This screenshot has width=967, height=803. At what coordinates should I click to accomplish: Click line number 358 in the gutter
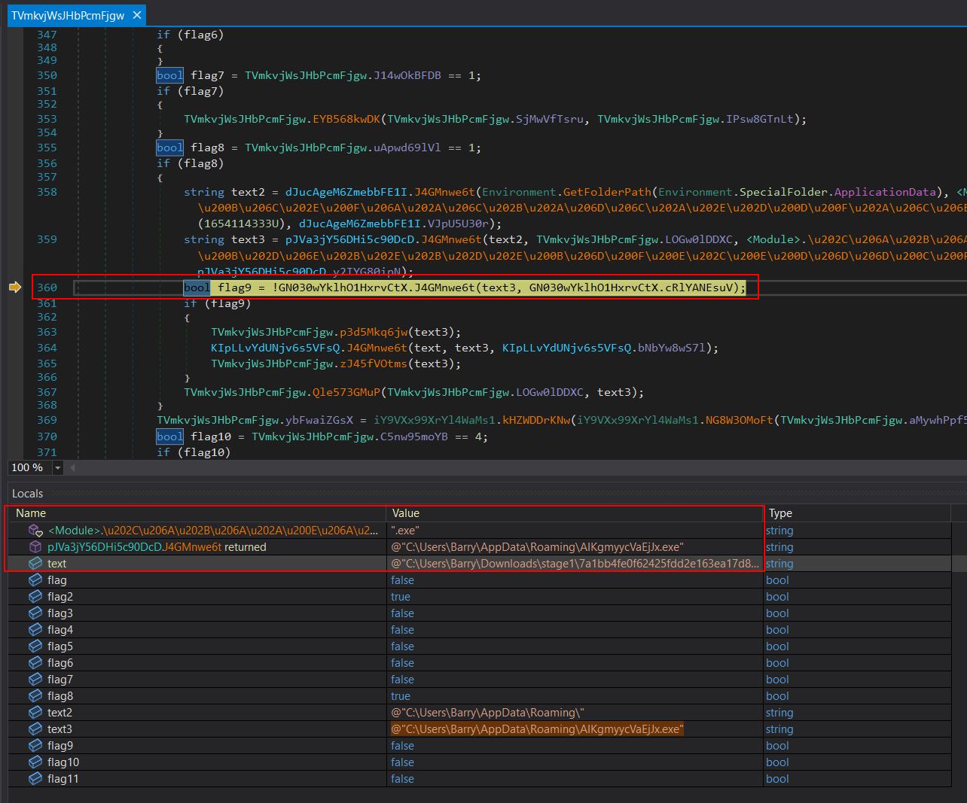47,192
